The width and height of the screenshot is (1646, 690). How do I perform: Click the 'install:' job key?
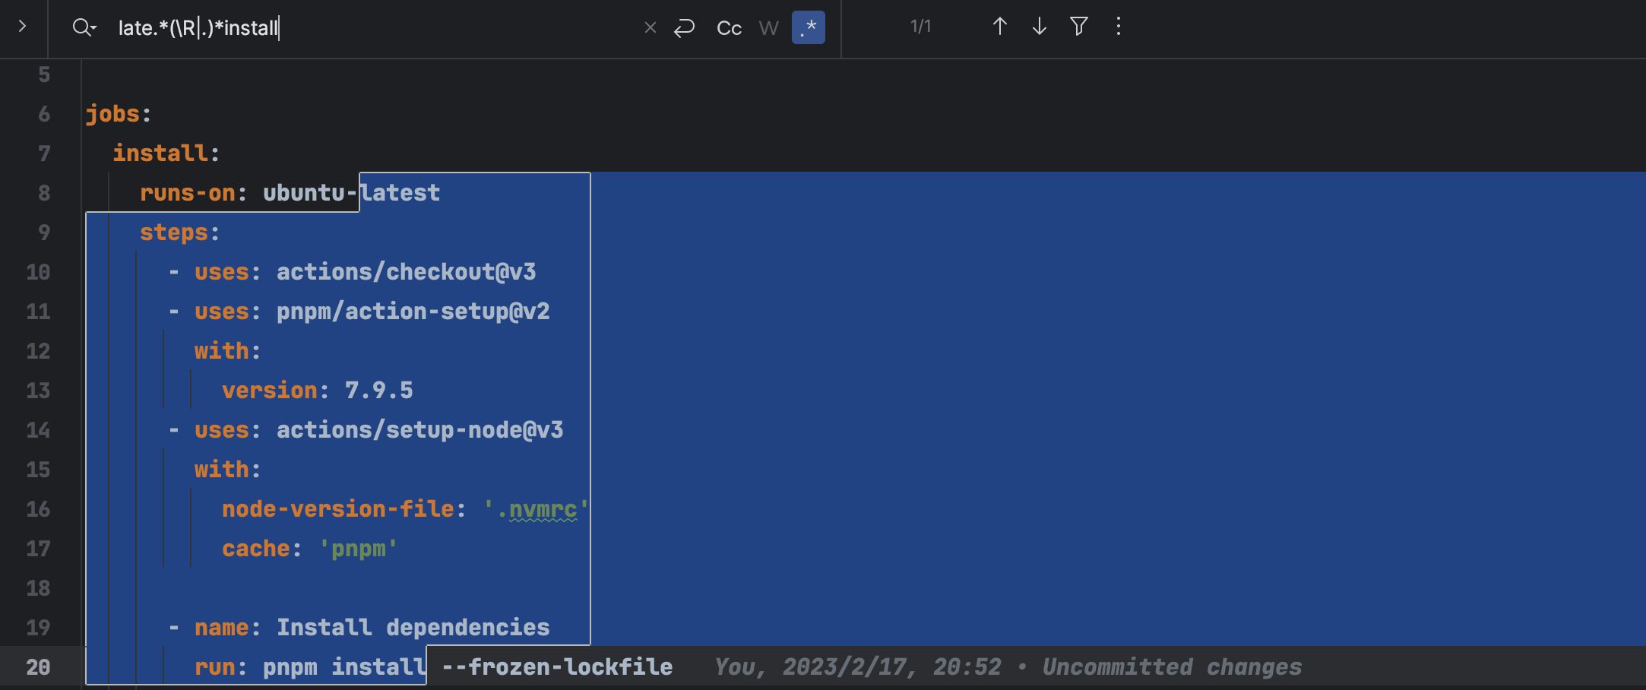click(166, 154)
